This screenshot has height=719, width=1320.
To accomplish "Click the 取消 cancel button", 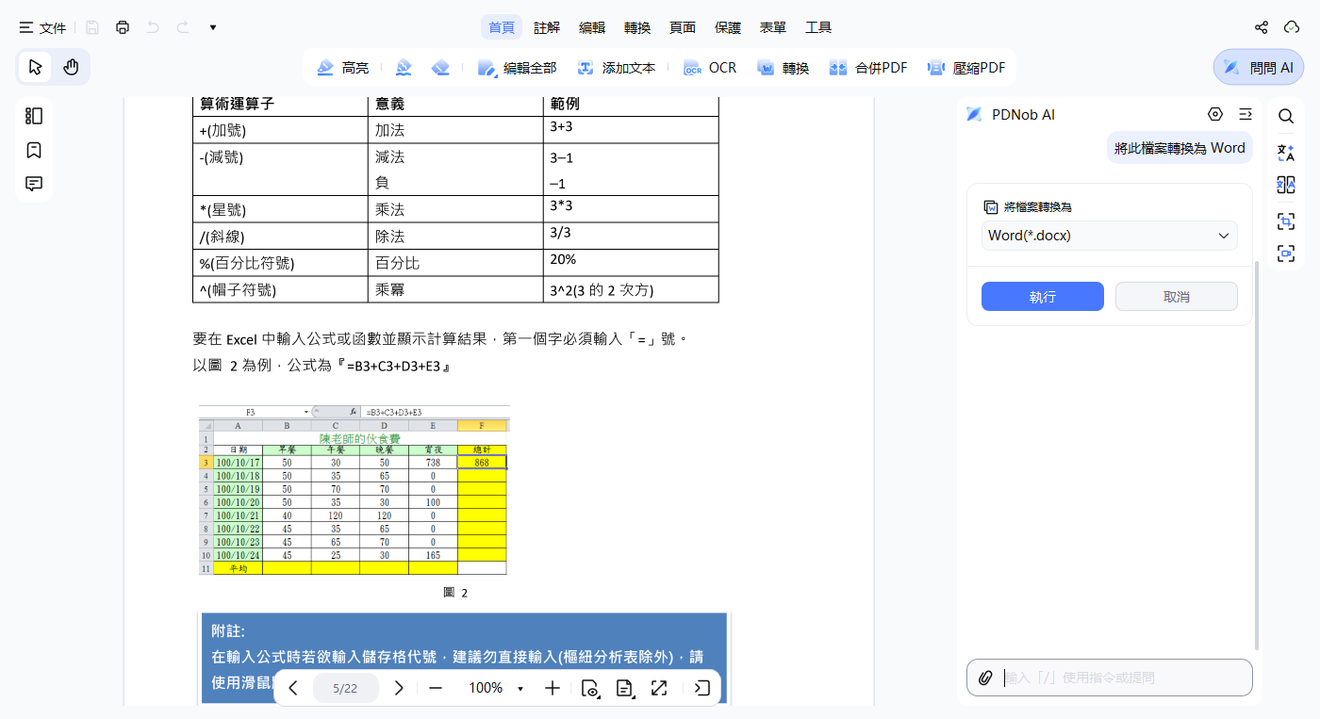I will click(x=1177, y=296).
